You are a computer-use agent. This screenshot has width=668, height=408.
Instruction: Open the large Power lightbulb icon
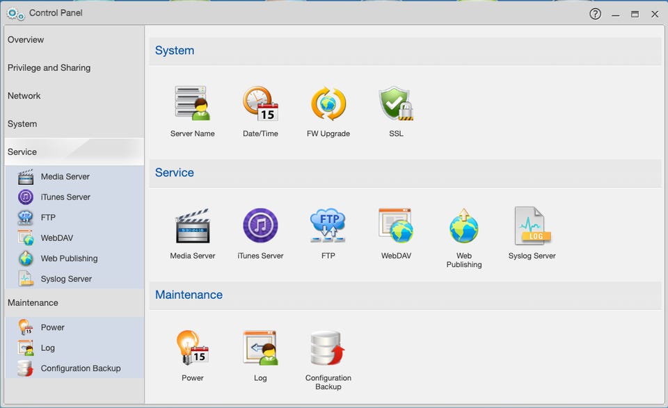point(193,348)
